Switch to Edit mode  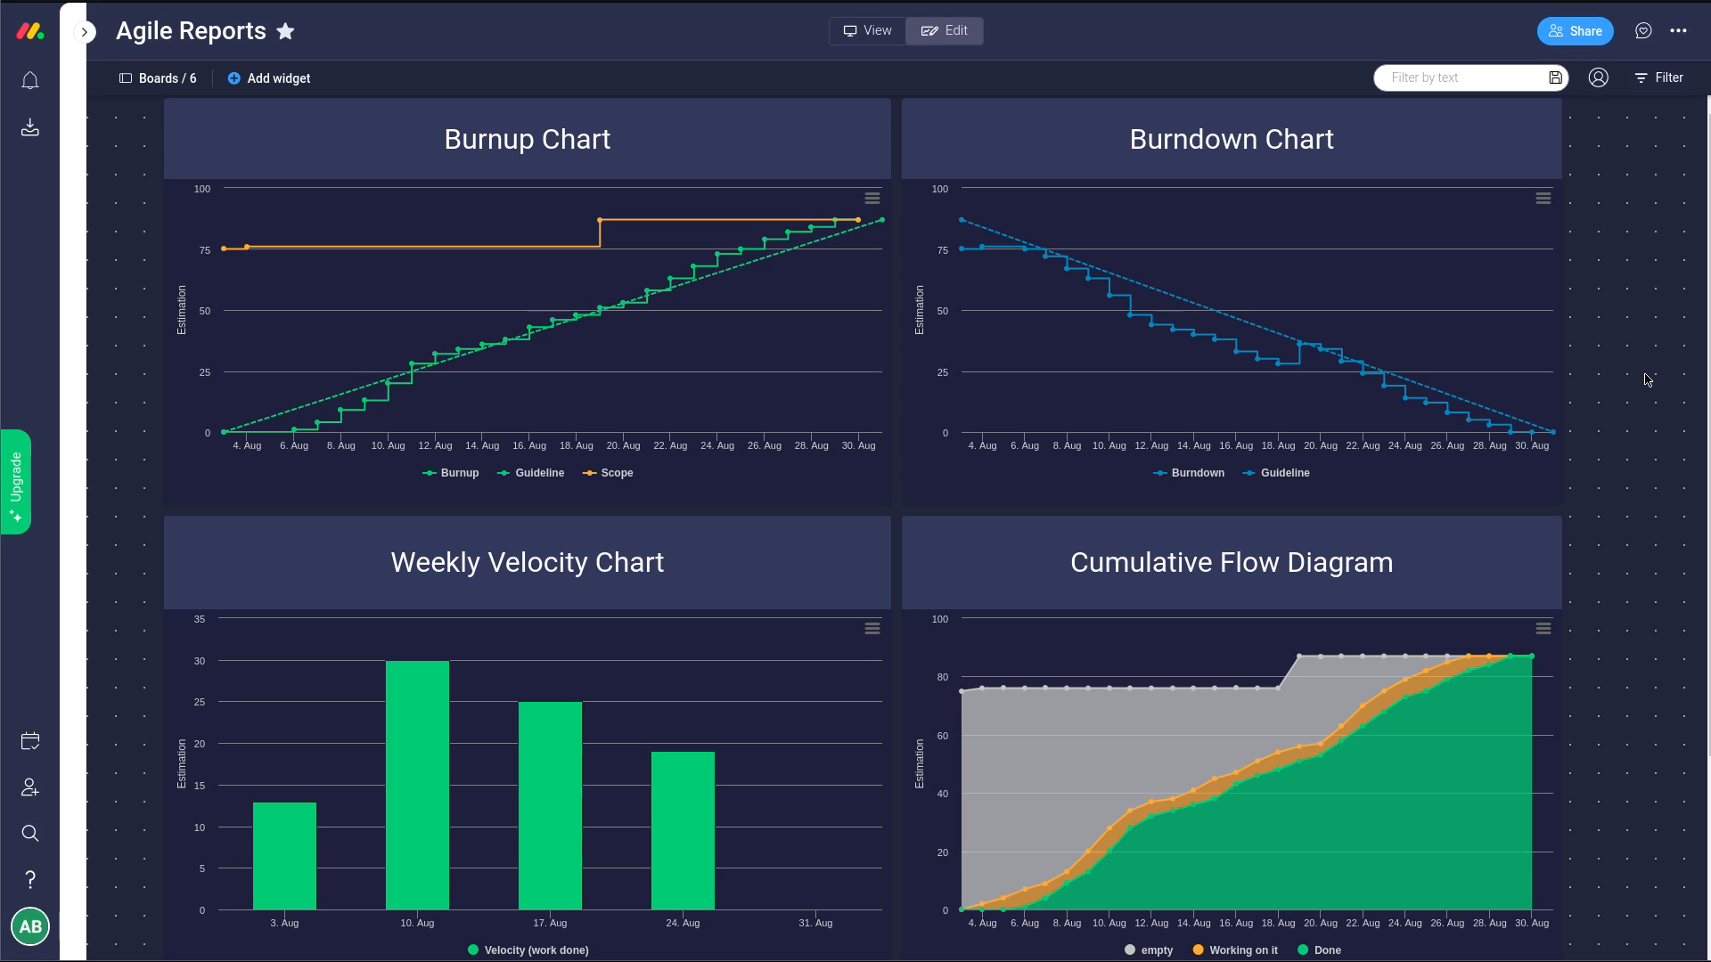(945, 31)
